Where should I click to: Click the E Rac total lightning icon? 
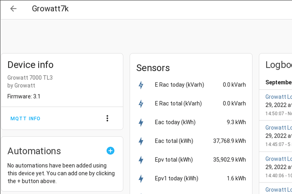(x=141, y=104)
